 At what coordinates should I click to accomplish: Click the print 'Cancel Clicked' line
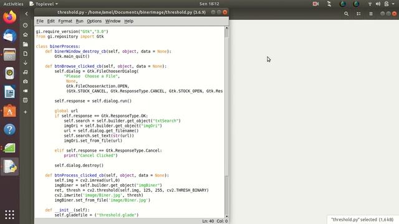point(90,156)
